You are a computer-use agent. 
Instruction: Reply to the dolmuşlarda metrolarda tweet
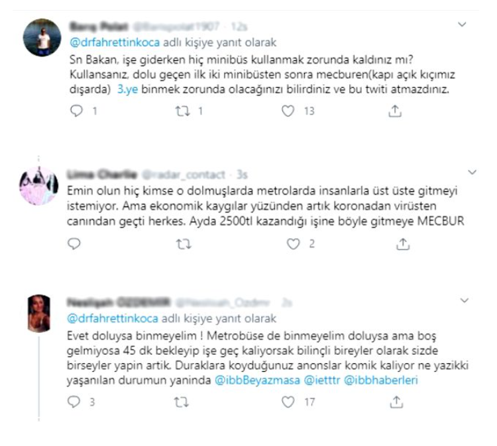tap(74, 244)
